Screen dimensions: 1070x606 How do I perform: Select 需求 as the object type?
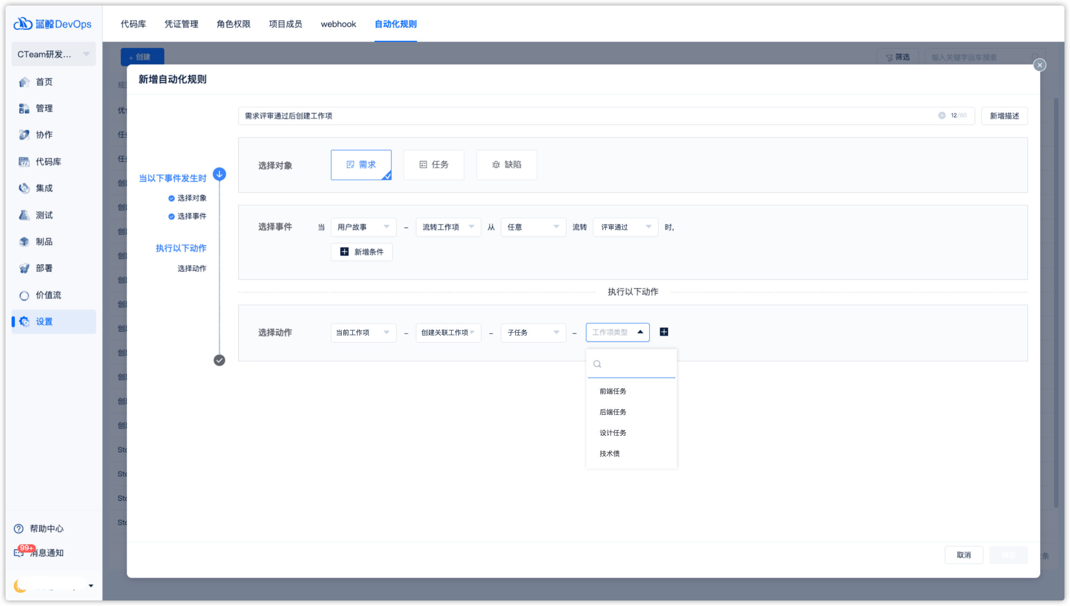361,165
